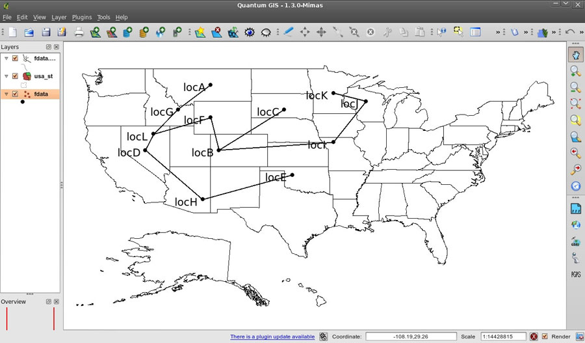
Task: Toggle visibility of usa_st layer
Action: coord(16,76)
